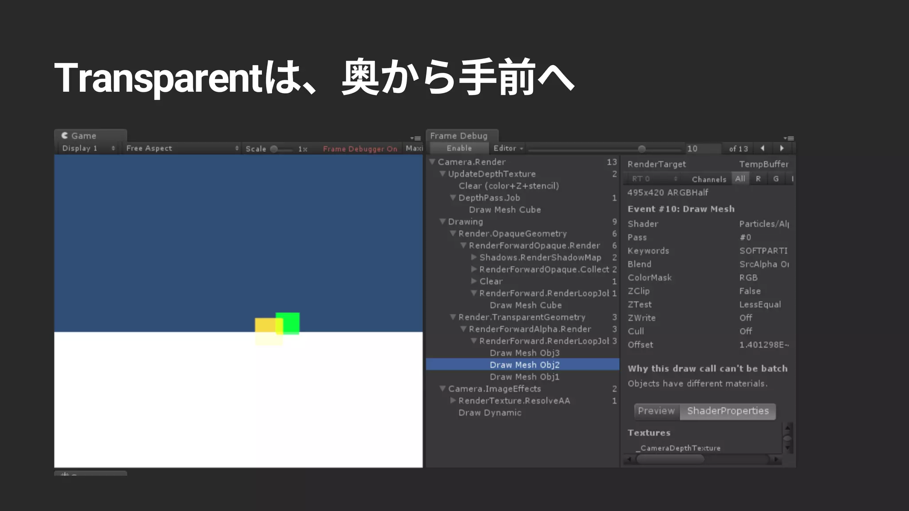Open the Game panel options menu icon
Image resolution: width=909 pixels, height=511 pixels.
415,138
